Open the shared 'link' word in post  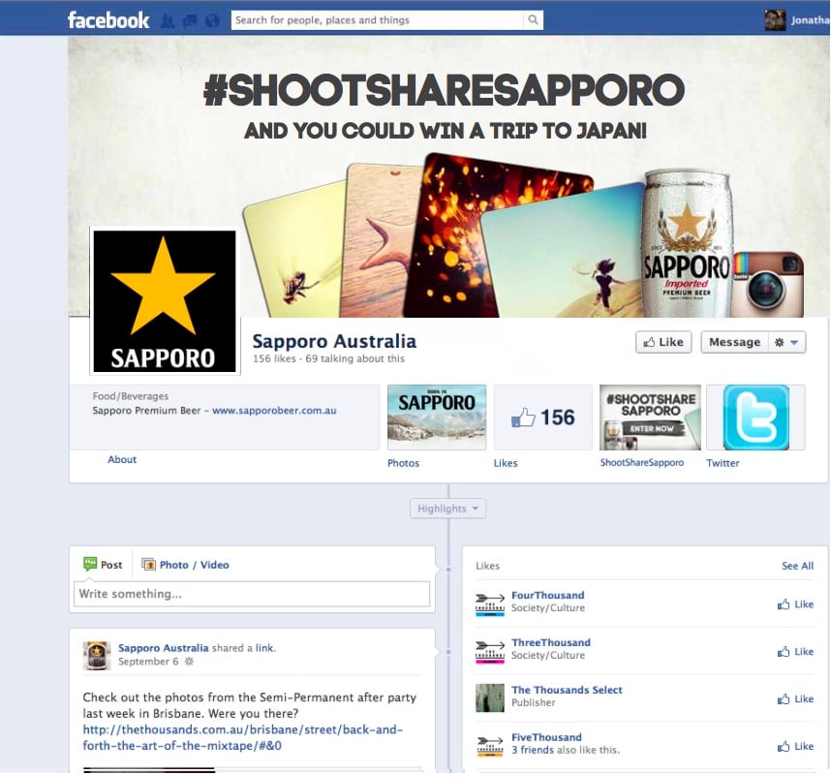pos(265,648)
